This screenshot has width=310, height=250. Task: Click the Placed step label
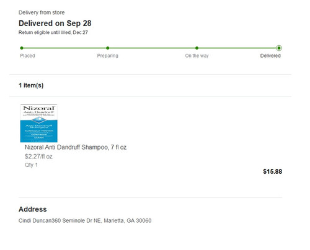pyautogui.click(x=27, y=56)
